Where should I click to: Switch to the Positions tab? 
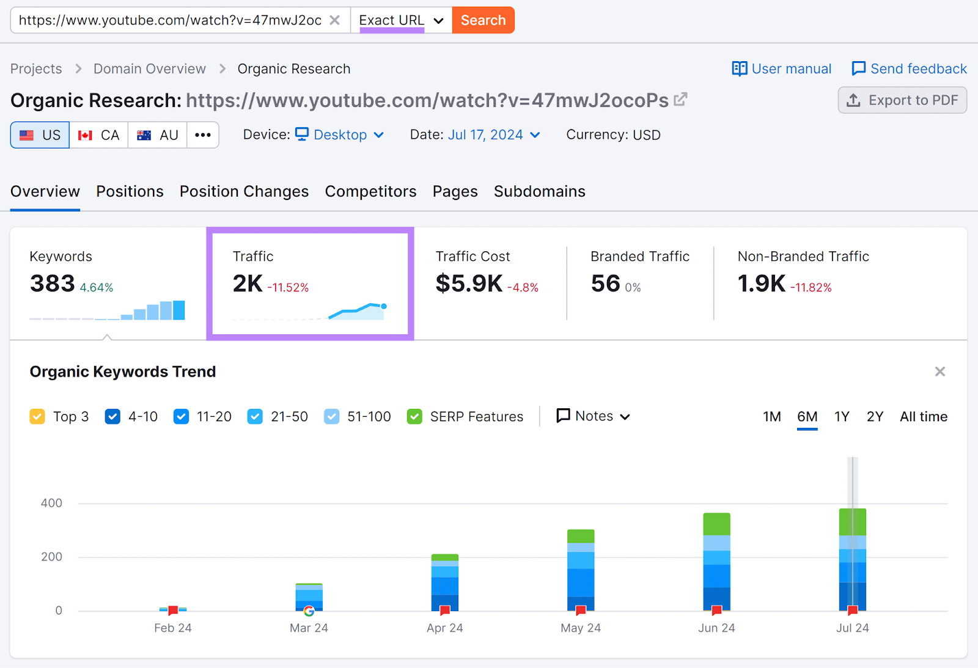pos(130,191)
